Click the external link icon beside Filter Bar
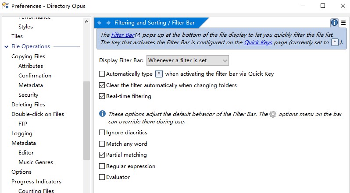The image size is (350, 193). [138, 35]
